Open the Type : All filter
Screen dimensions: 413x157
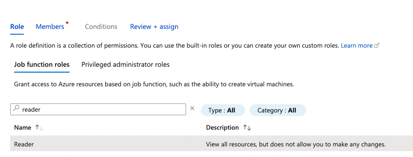coord(223,110)
